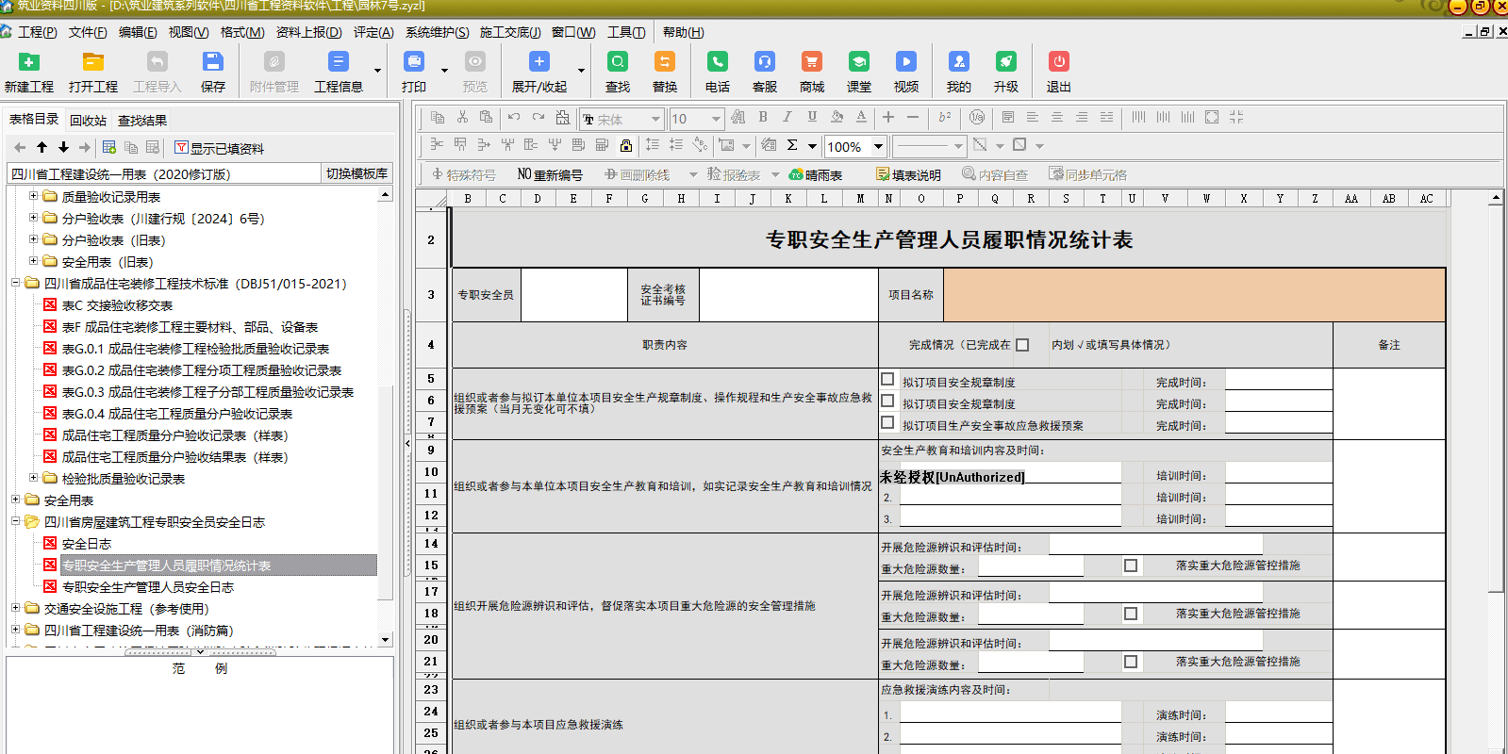Image resolution: width=1508 pixels, height=754 pixels.
Task: Tick the 拟订项目生产安全事故应急救援预案 checkbox
Action: [887, 422]
